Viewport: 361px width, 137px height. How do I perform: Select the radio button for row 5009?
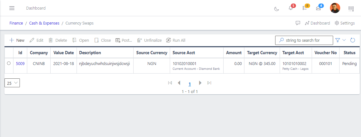point(9,63)
